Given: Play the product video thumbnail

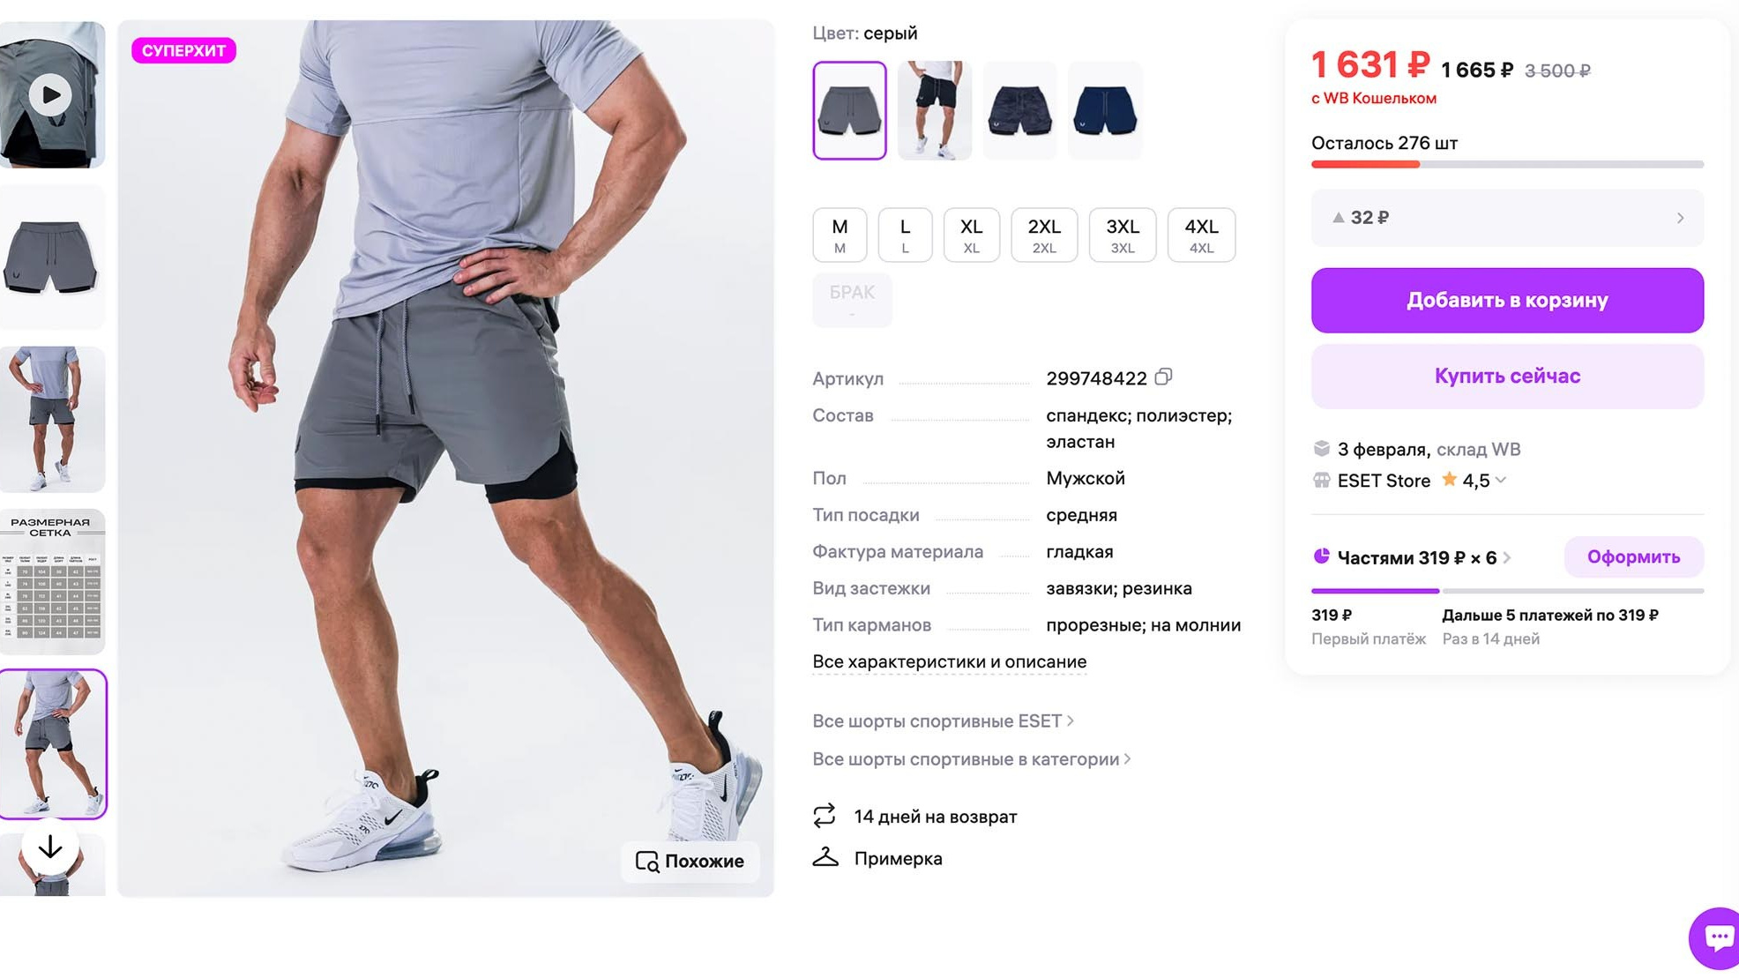Looking at the screenshot, I should point(50,94).
